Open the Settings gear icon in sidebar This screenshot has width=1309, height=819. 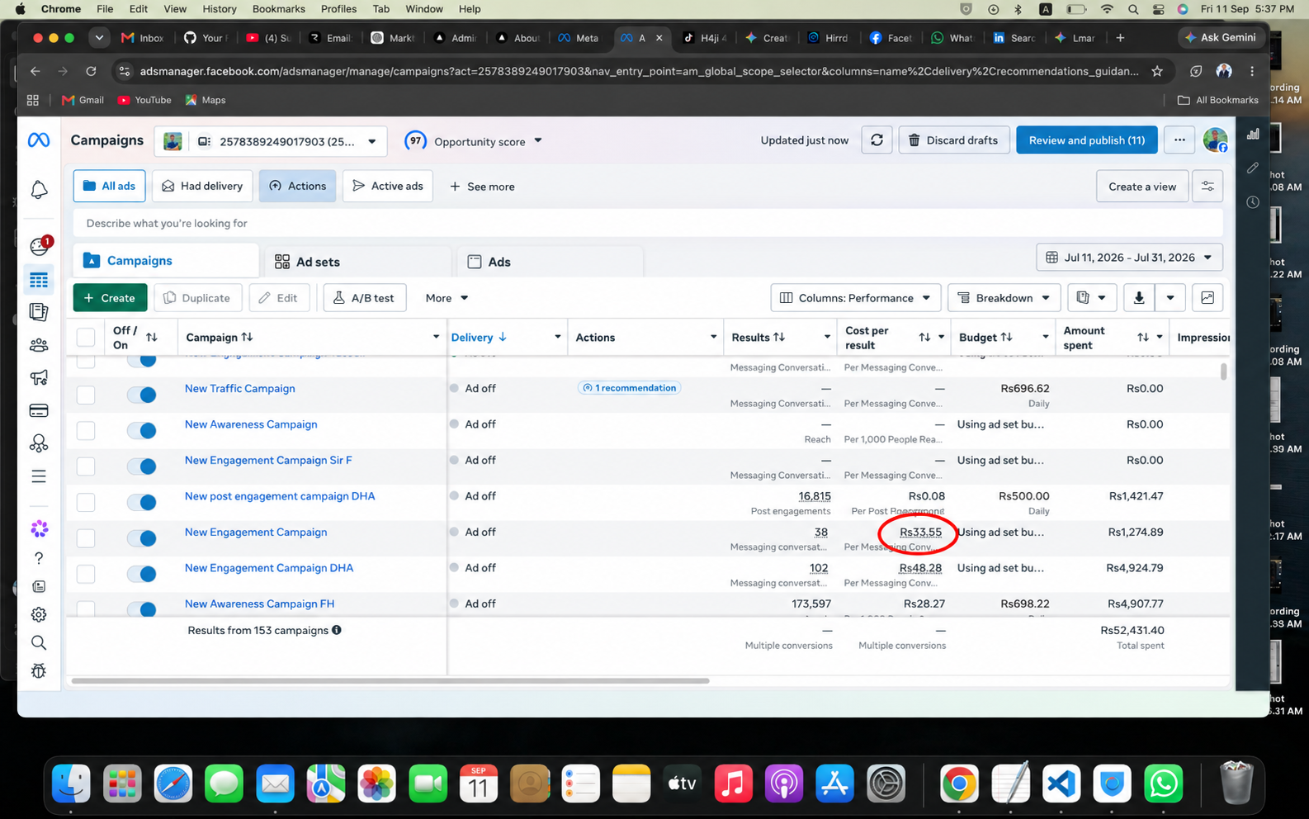coord(39,614)
